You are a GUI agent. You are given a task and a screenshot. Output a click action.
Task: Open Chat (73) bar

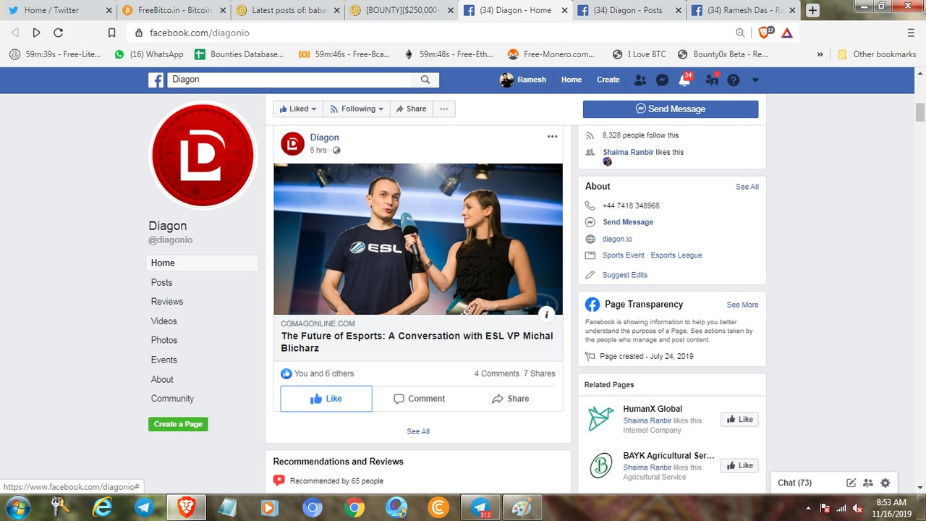(x=794, y=483)
